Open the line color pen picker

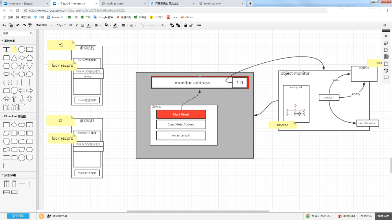tap(116, 25)
